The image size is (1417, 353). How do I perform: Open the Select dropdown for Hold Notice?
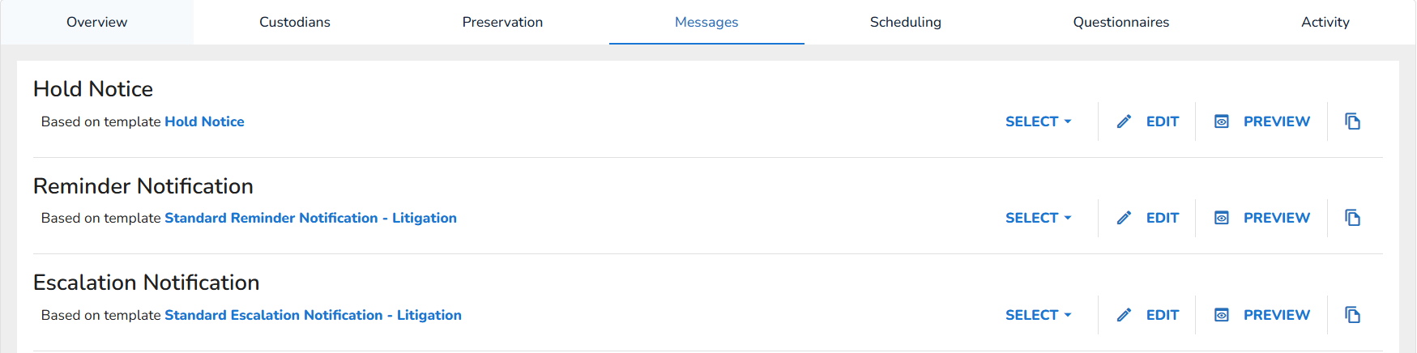click(x=1038, y=121)
